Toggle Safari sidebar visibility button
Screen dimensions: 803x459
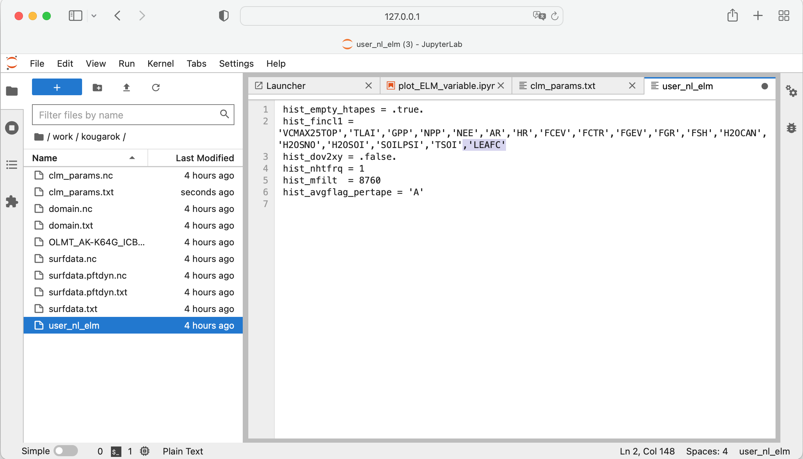point(75,16)
